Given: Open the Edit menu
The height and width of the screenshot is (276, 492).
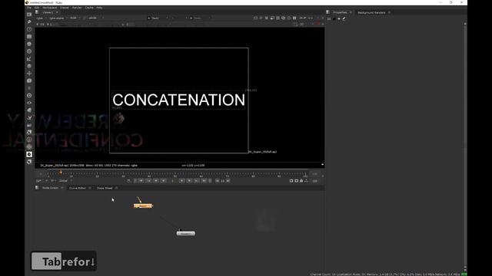Looking at the screenshot, I should tap(37, 8).
